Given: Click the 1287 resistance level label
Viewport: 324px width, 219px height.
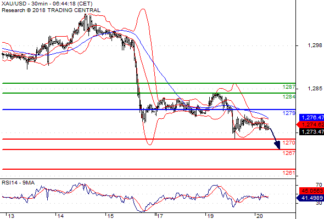Looking at the screenshot, I should click(289, 87).
